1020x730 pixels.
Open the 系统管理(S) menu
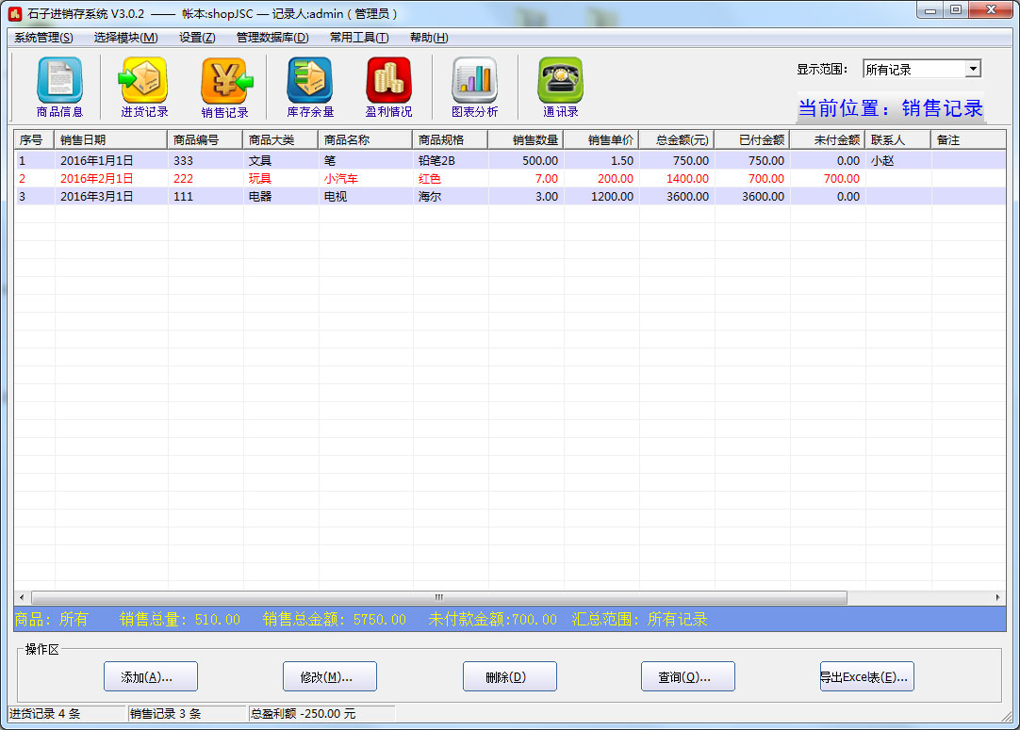[x=43, y=38]
